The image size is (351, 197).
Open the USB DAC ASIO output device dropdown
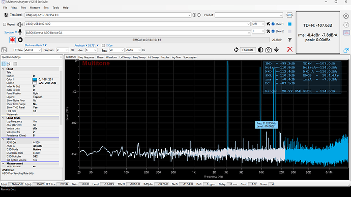pyautogui.click(x=248, y=24)
